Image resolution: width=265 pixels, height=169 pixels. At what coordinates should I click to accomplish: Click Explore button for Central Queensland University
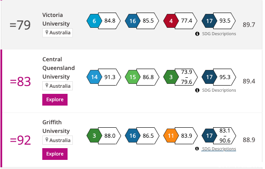point(55,99)
